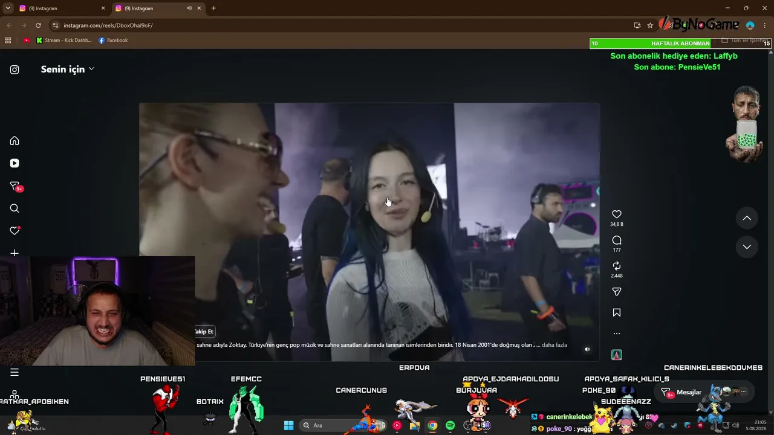
Task: Go to Instagram Home feed icon
Action: [x=15, y=141]
